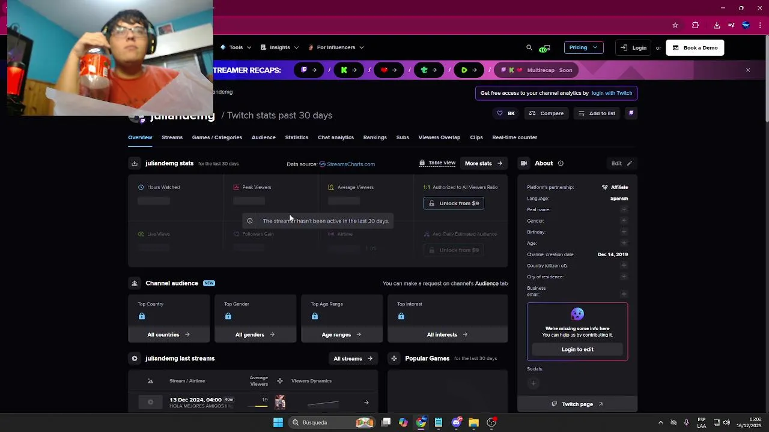Click All countries link
Viewport: 769px width, 432px height.
[169, 335]
